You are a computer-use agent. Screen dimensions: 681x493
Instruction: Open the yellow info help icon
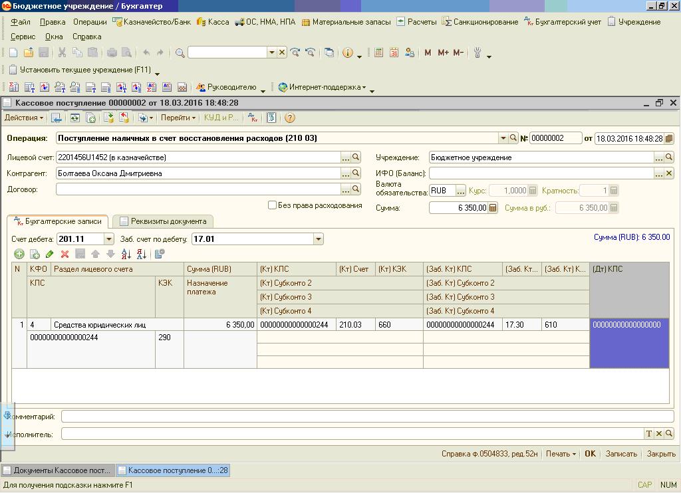click(347, 52)
